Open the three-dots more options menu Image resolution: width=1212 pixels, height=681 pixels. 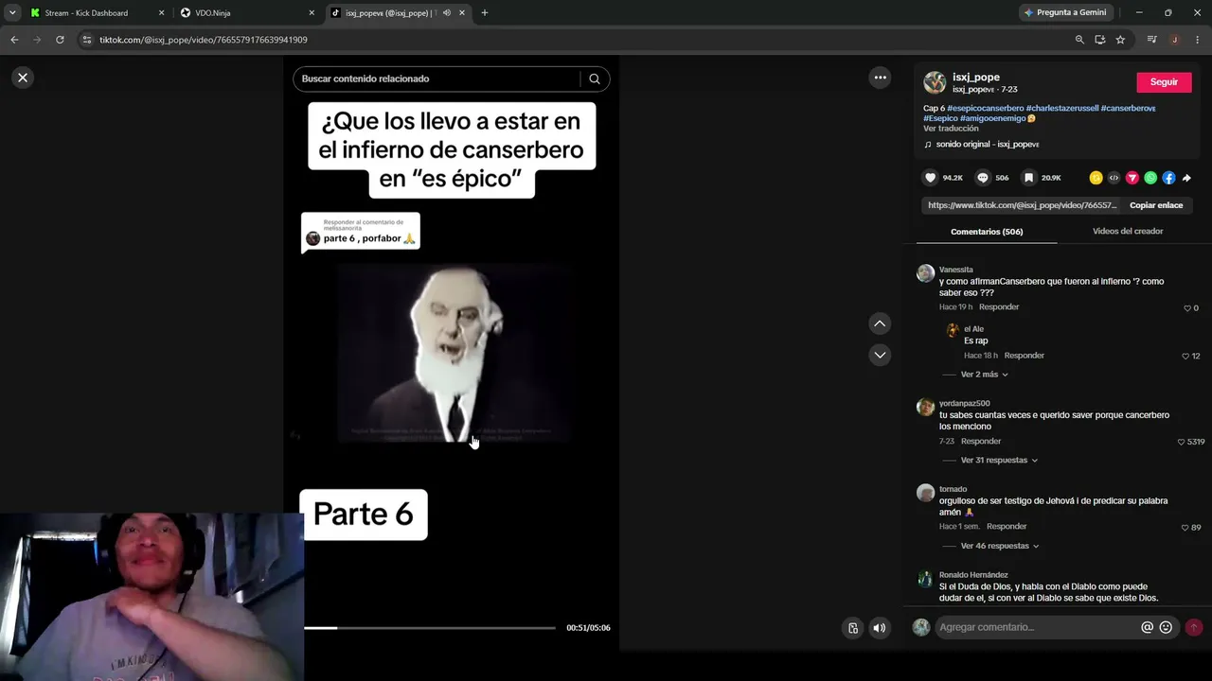[880, 78]
